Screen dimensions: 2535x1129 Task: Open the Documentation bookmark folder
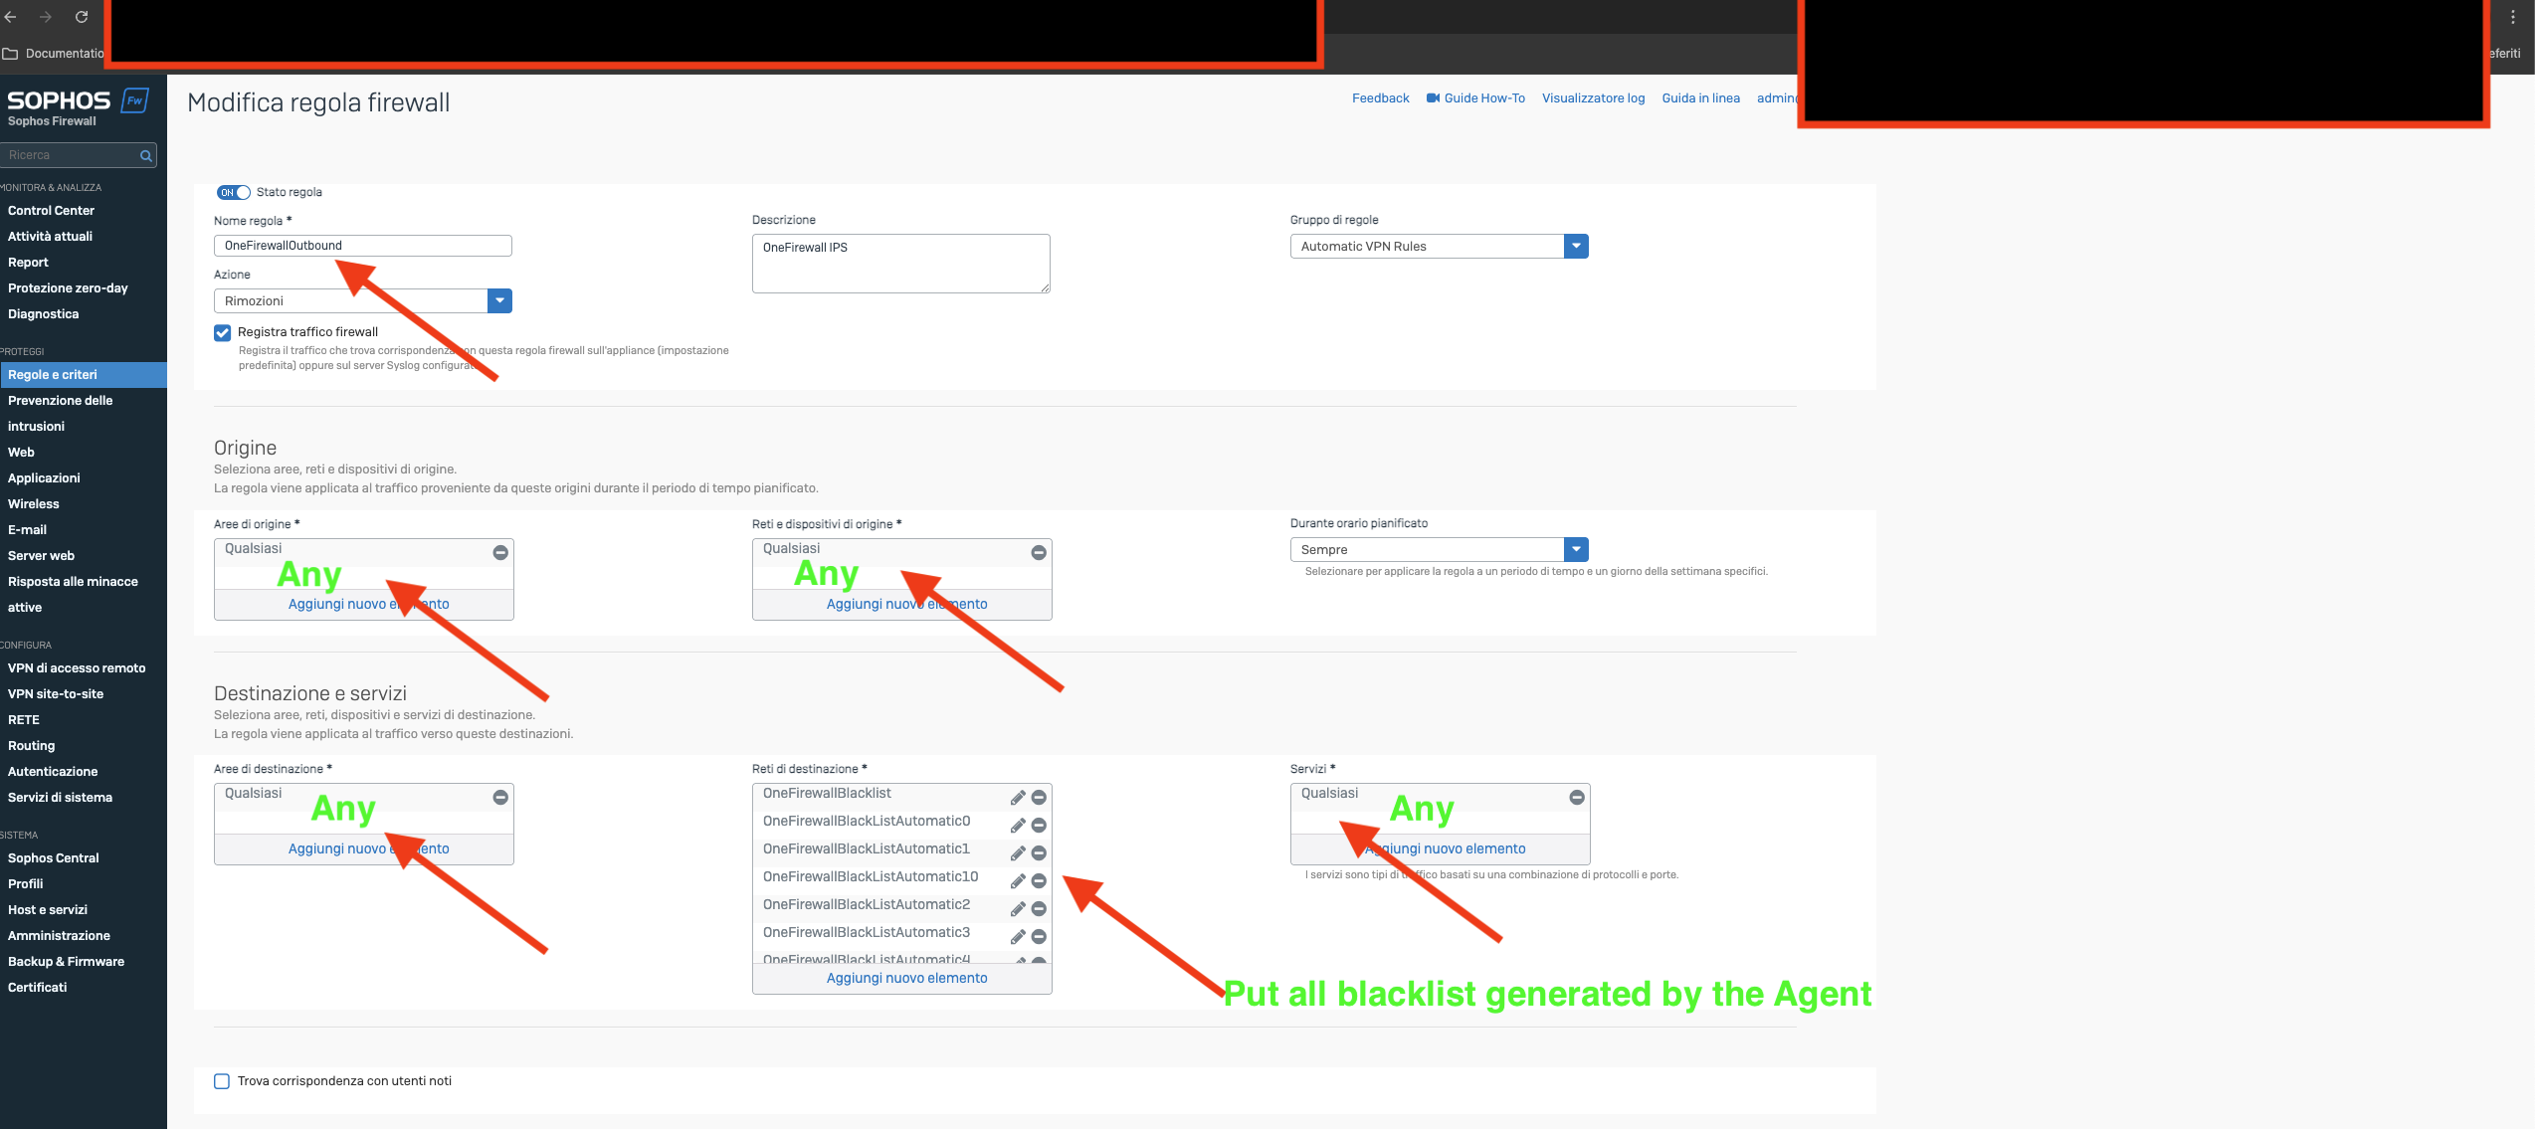(54, 54)
